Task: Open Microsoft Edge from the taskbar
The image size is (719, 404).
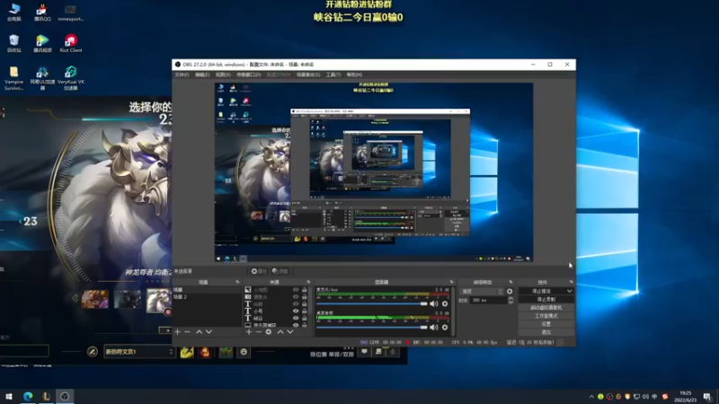Action: [x=28, y=396]
